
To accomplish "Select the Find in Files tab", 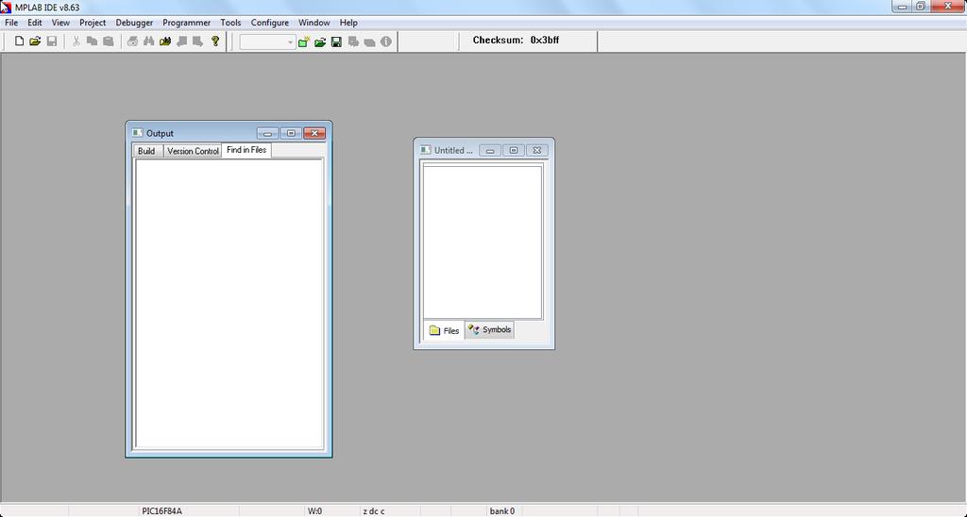I will pos(246,150).
